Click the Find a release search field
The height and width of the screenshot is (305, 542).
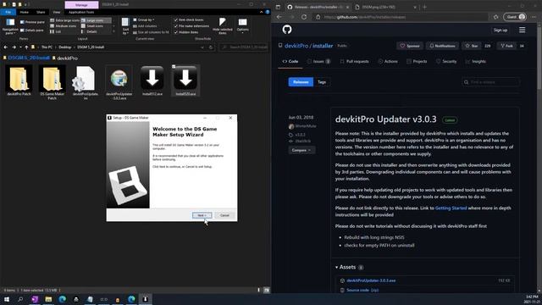[x=490, y=82]
